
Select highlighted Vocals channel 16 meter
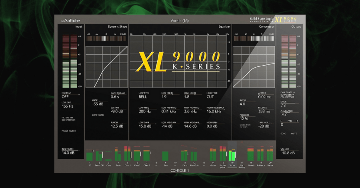tap(232, 155)
